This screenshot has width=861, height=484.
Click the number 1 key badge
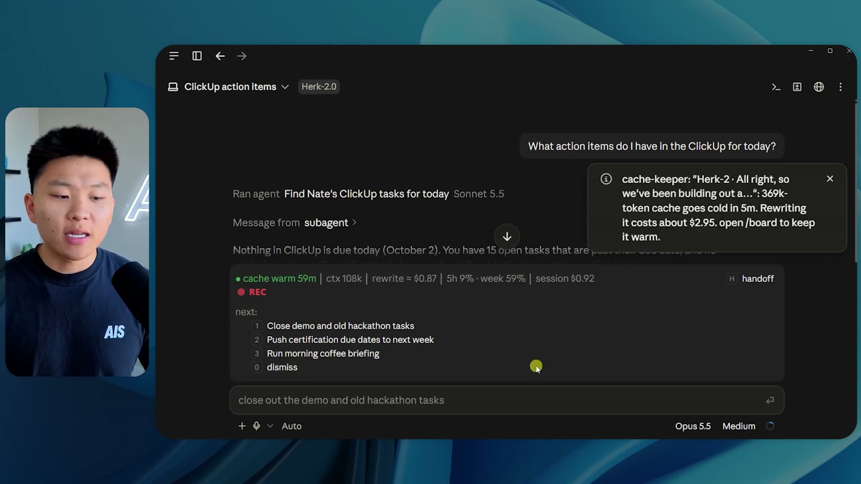(256, 326)
